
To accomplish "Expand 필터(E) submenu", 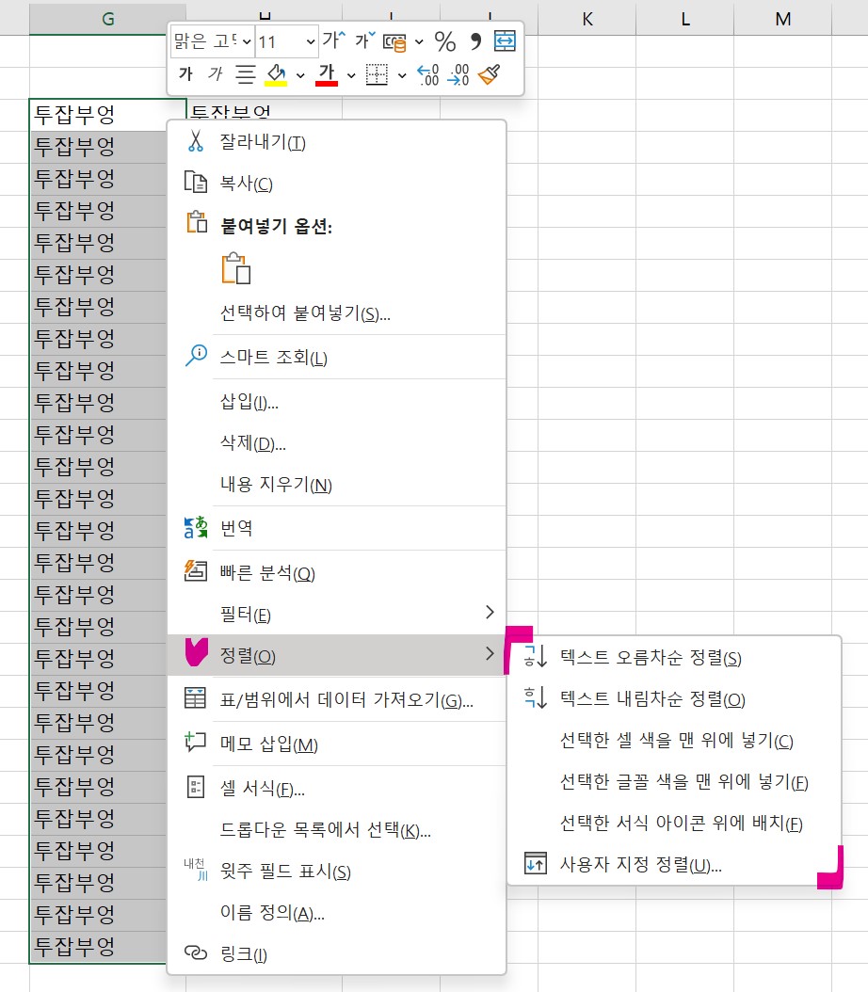I will point(337,614).
